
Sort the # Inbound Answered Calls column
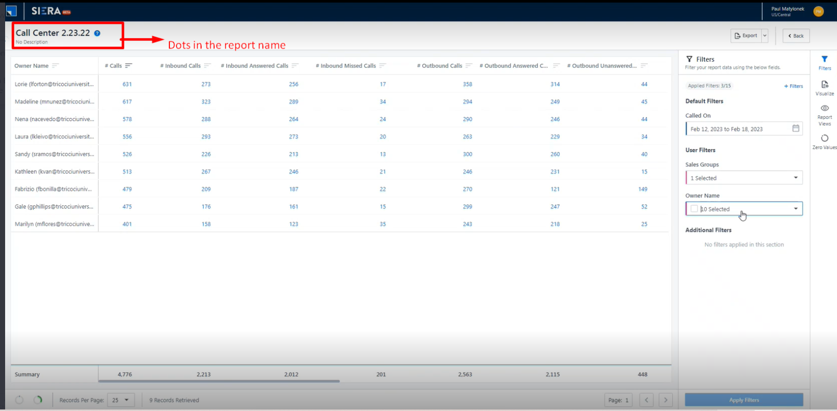(x=295, y=66)
